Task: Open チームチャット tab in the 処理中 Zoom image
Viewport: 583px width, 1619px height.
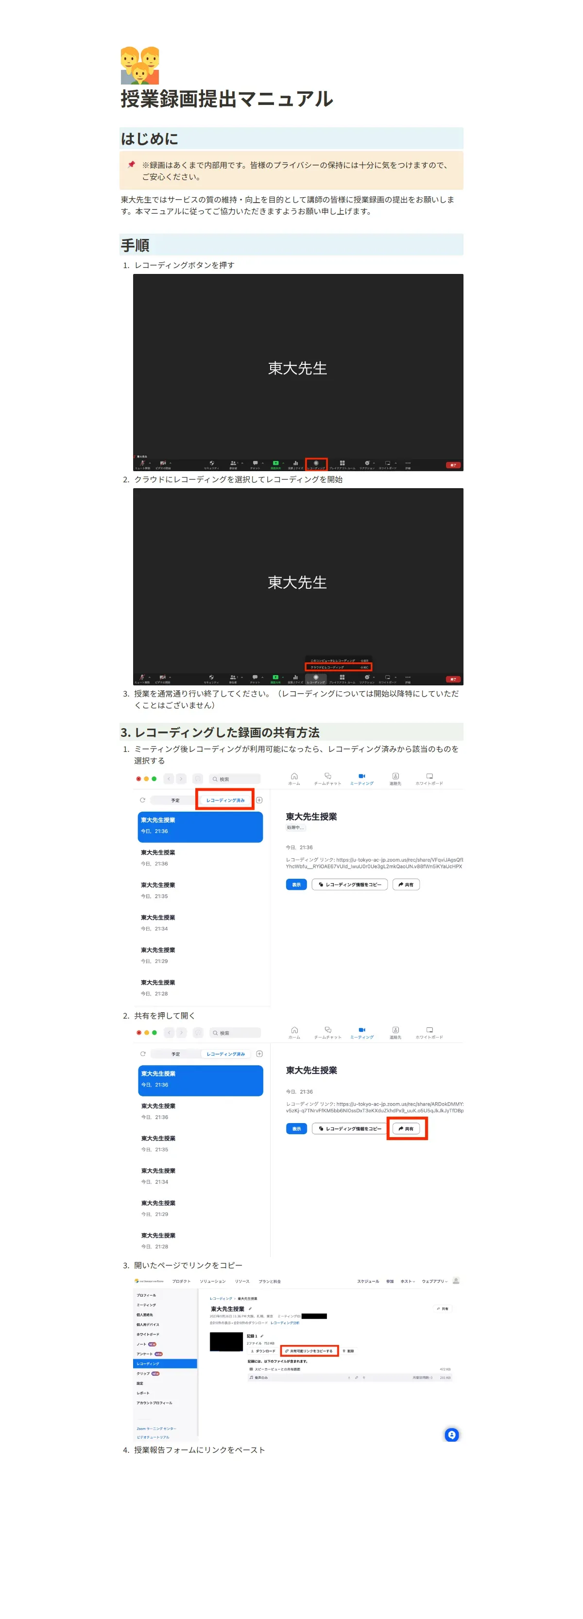Action: click(x=327, y=779)
